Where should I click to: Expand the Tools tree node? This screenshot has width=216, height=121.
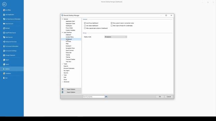[x=62, y=75]
